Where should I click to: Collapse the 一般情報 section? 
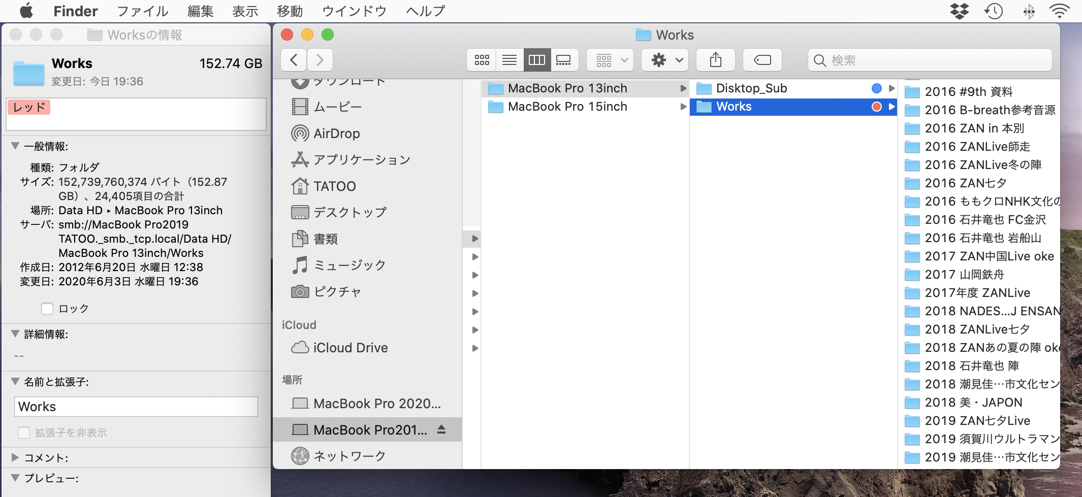coord(15,146)
